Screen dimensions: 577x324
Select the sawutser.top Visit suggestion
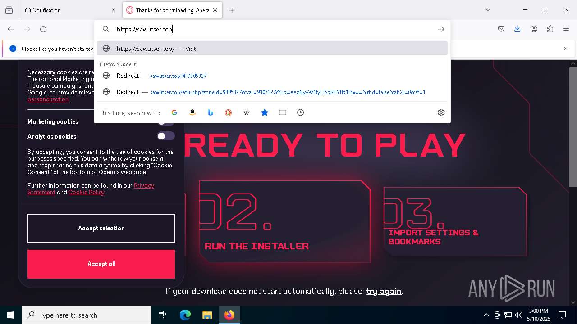[x=272, y=49]
